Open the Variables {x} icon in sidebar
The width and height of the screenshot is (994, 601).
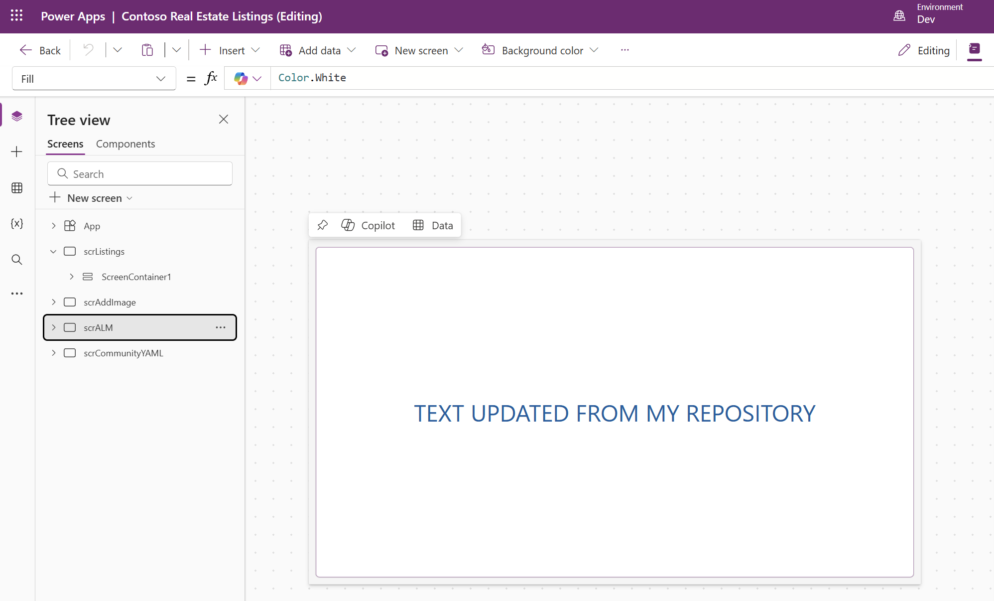coord(17,224)
